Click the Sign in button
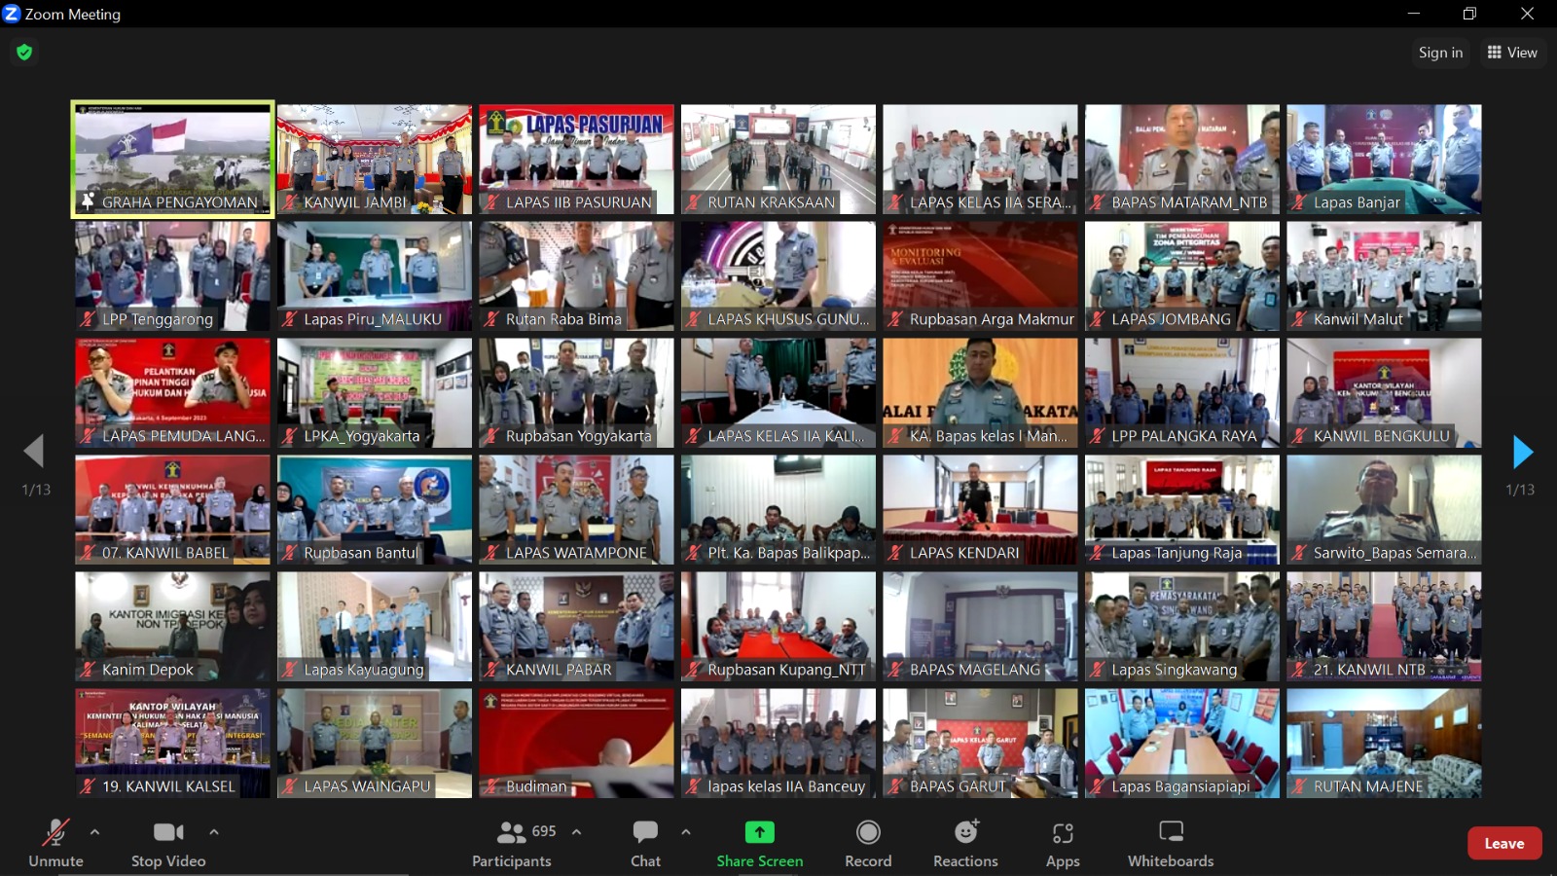This screenshot has height=876, width=1557. (1440, 53)
